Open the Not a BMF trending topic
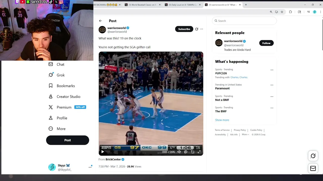This screenshot has height=181, width=323. click(222, 100)
